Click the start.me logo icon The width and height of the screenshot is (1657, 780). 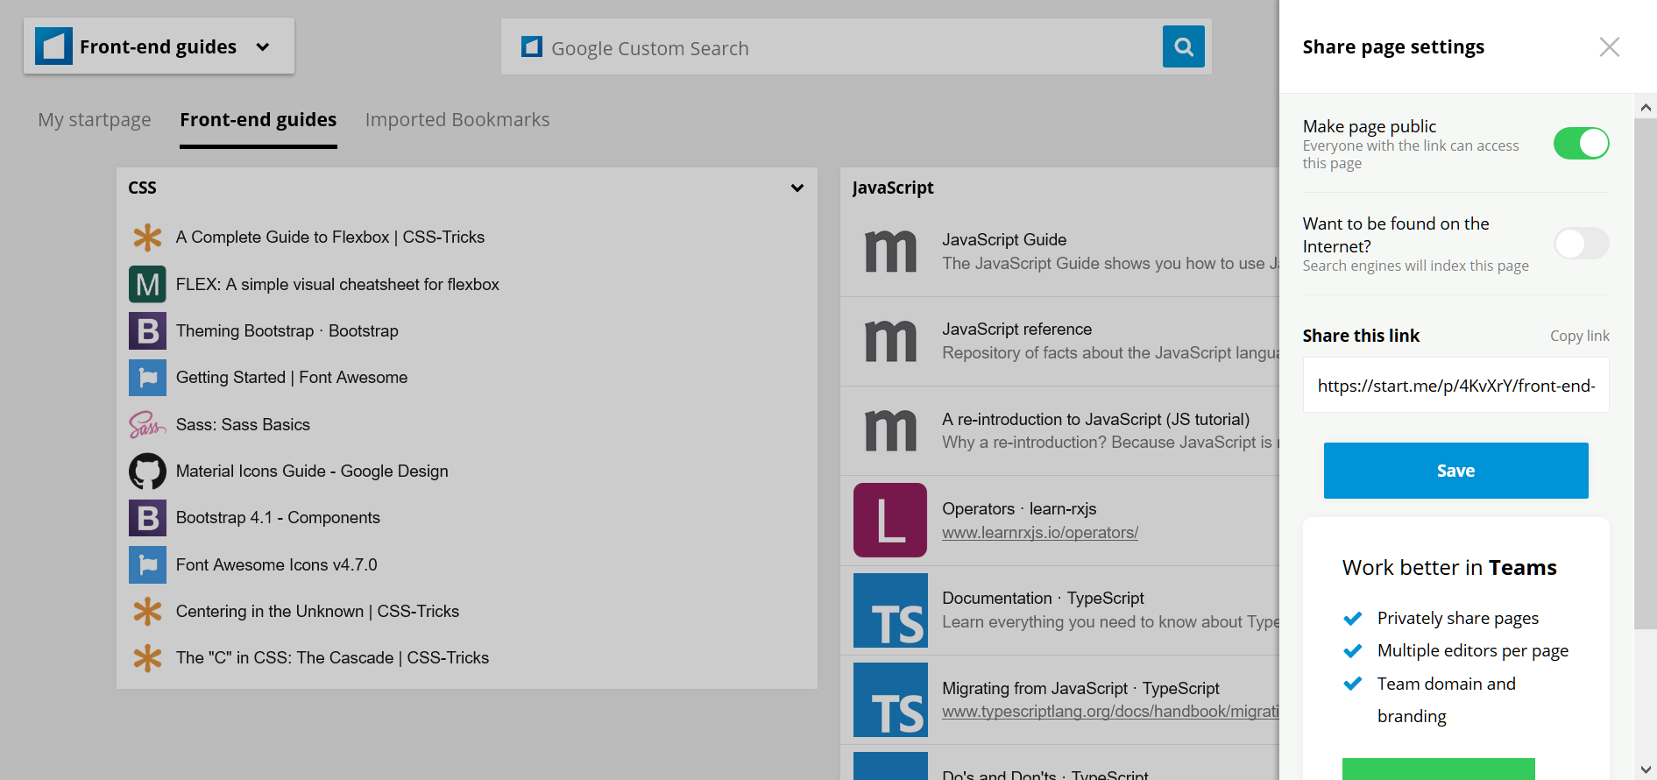pyautogui.click(x=53, y=46)
